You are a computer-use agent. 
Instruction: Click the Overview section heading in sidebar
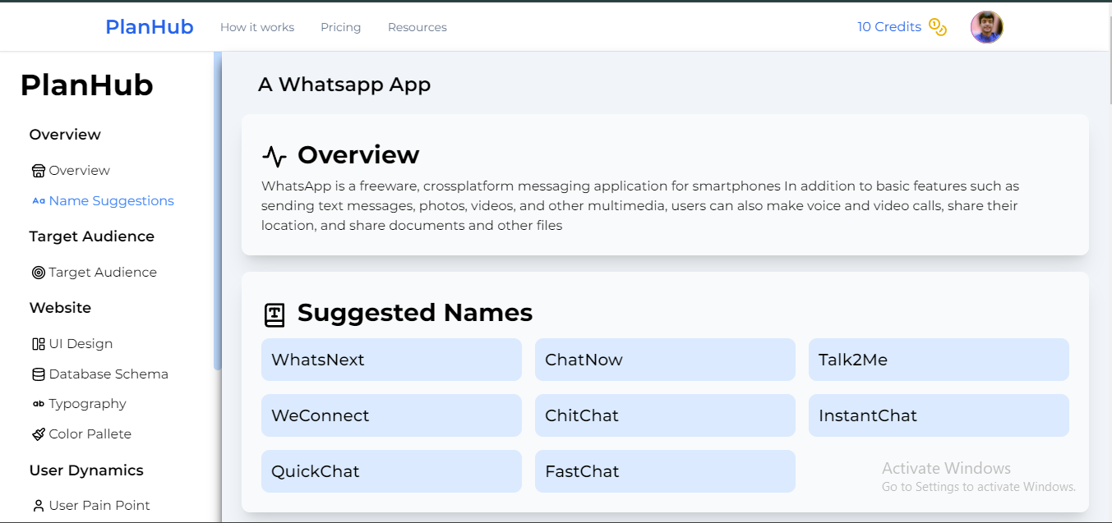point(65,135)
